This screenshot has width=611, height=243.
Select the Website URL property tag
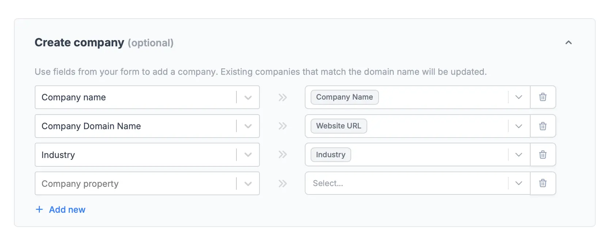click(338, 126)
